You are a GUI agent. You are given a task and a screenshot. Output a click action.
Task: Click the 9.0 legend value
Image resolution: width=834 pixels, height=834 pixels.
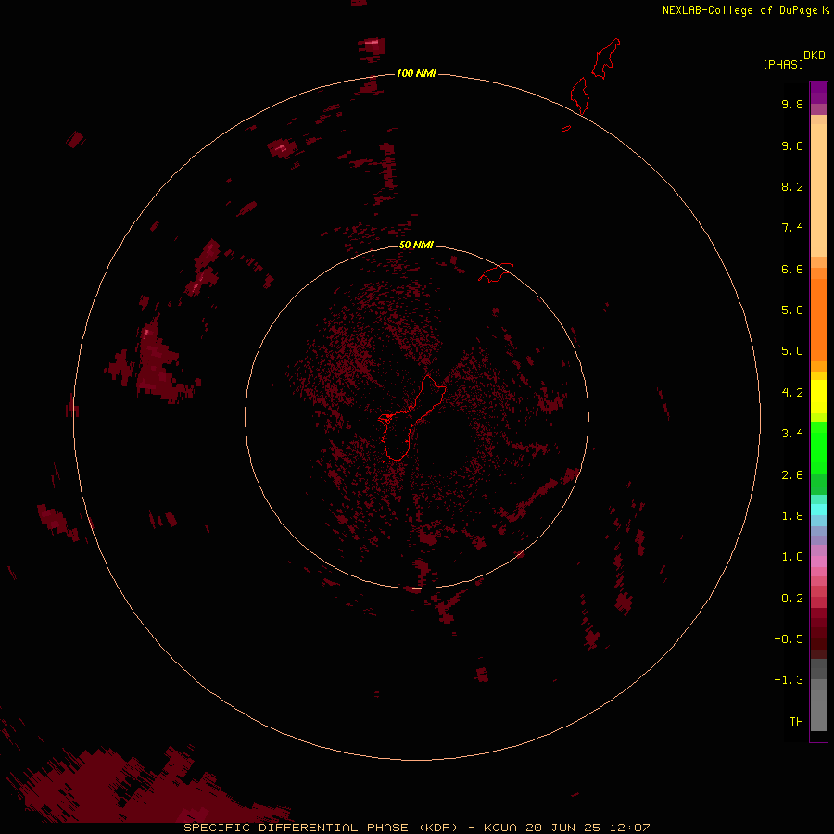(792, 145)
